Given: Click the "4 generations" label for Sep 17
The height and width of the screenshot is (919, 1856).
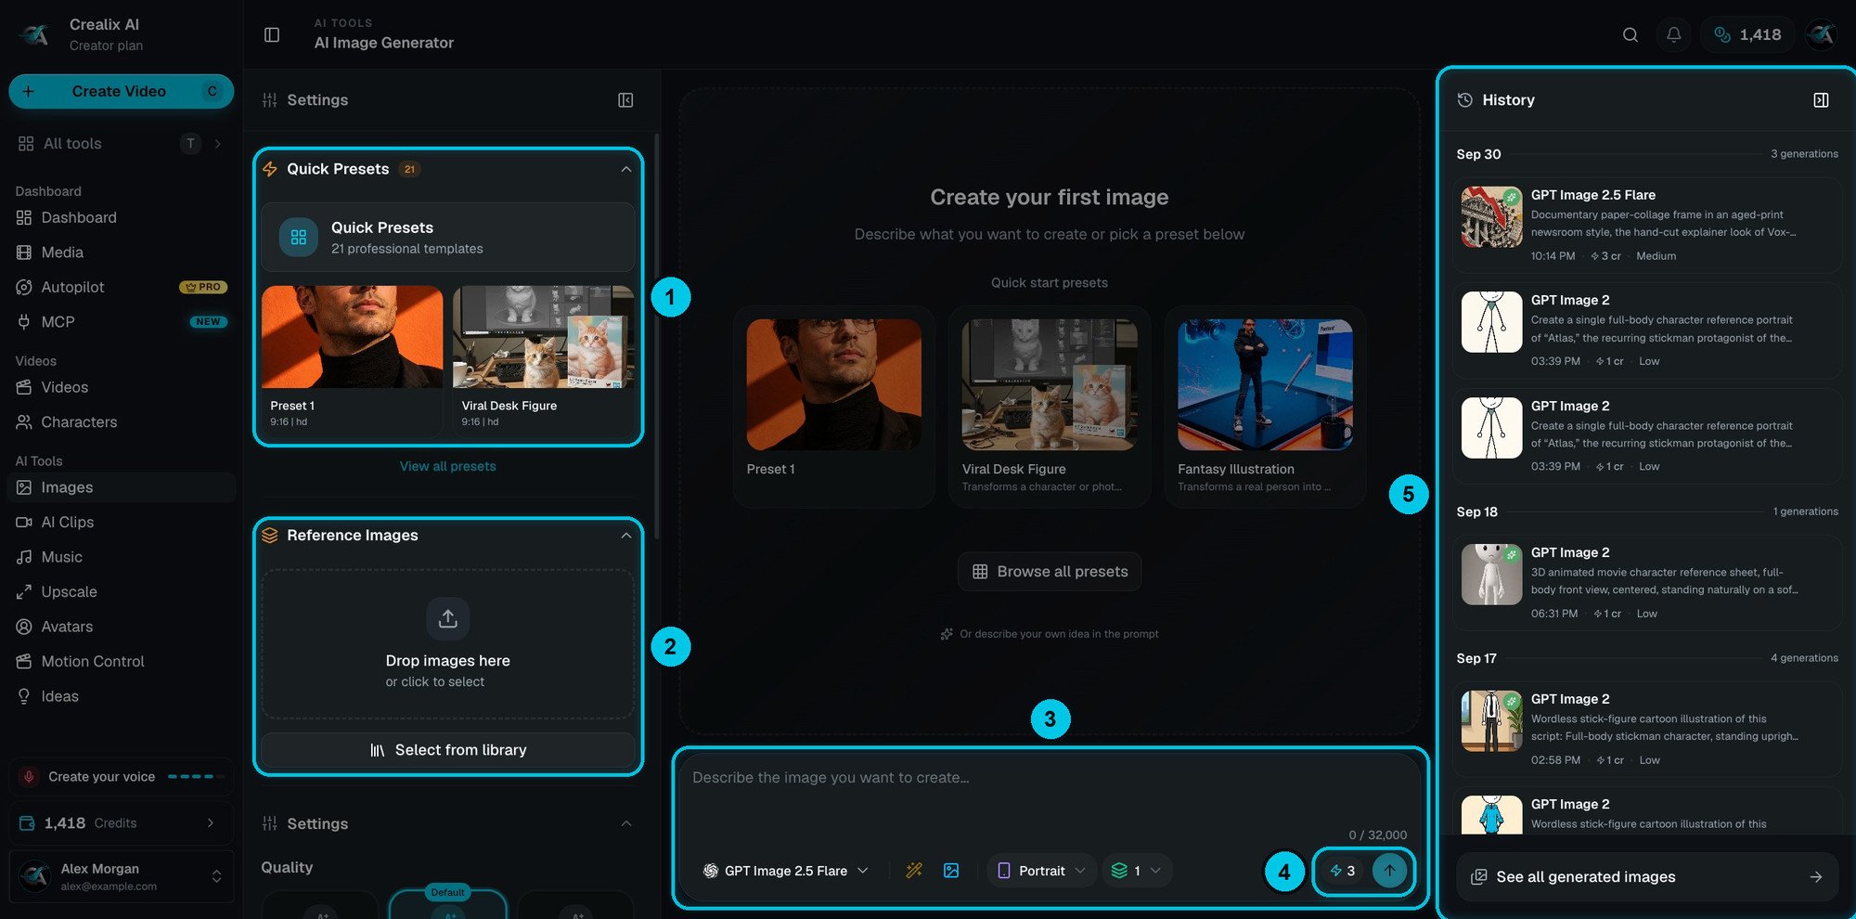Looking at the screenshot, I should [x=1803, y=658].
